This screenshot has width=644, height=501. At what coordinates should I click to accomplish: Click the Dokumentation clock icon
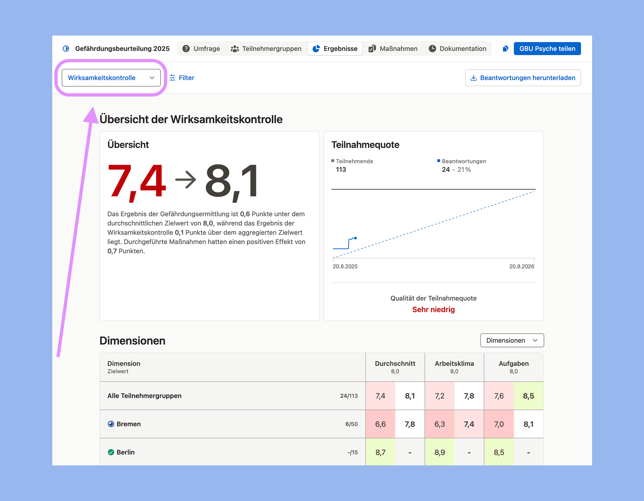432,49
